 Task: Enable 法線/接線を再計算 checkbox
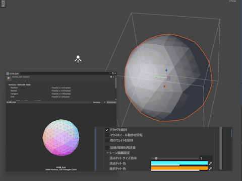point(107,148)
